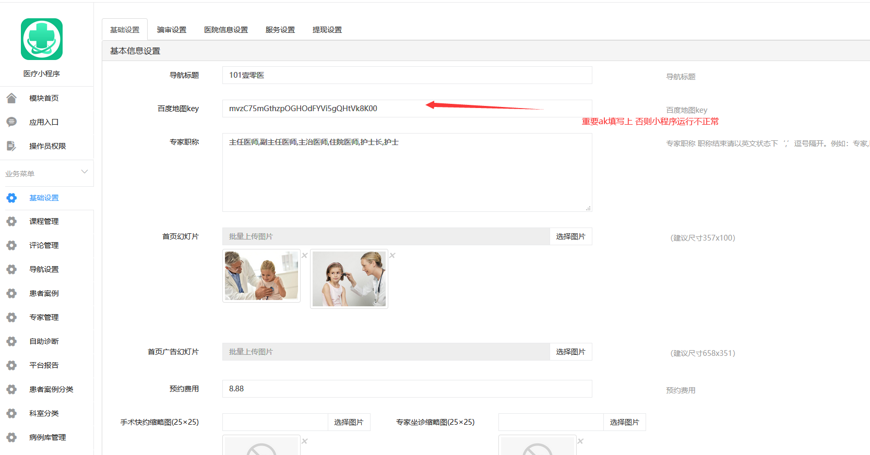Open the 骗审设置 tab

[x=172, y=30]
